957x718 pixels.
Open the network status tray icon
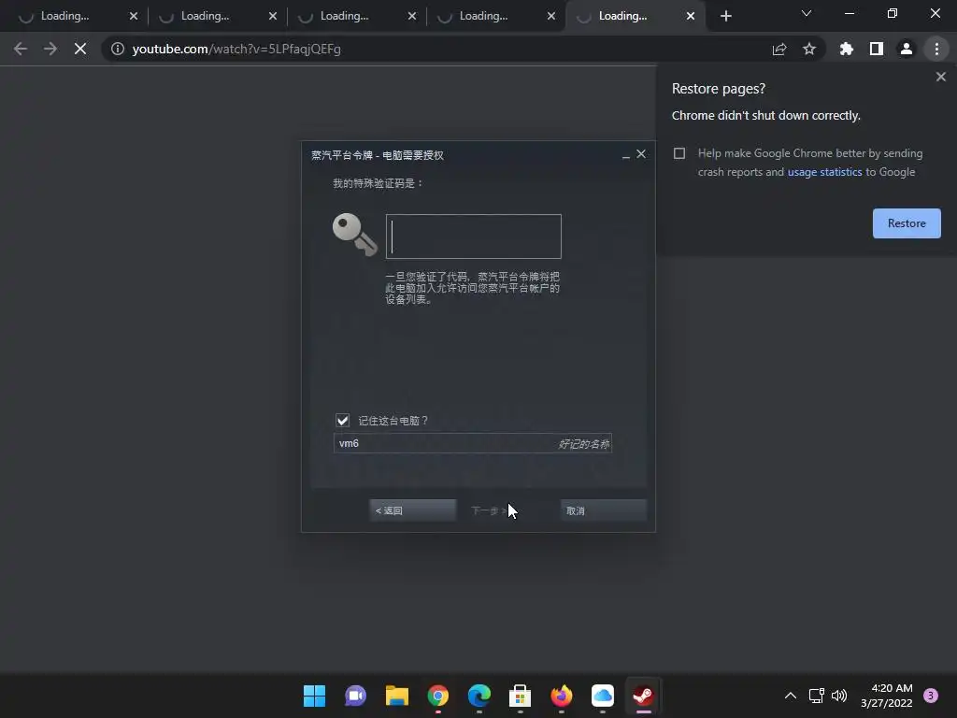[816, 696]
